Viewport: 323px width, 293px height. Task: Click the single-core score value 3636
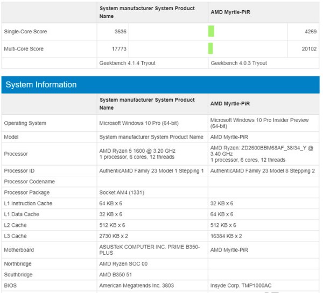tap(120, 32)
